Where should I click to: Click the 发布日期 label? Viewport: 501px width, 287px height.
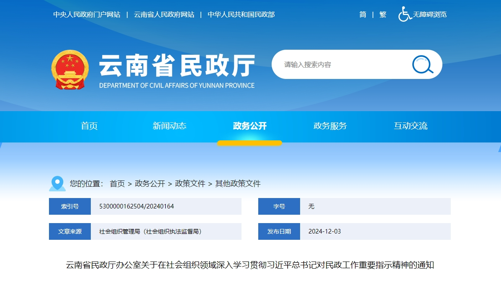pos(279,231)
